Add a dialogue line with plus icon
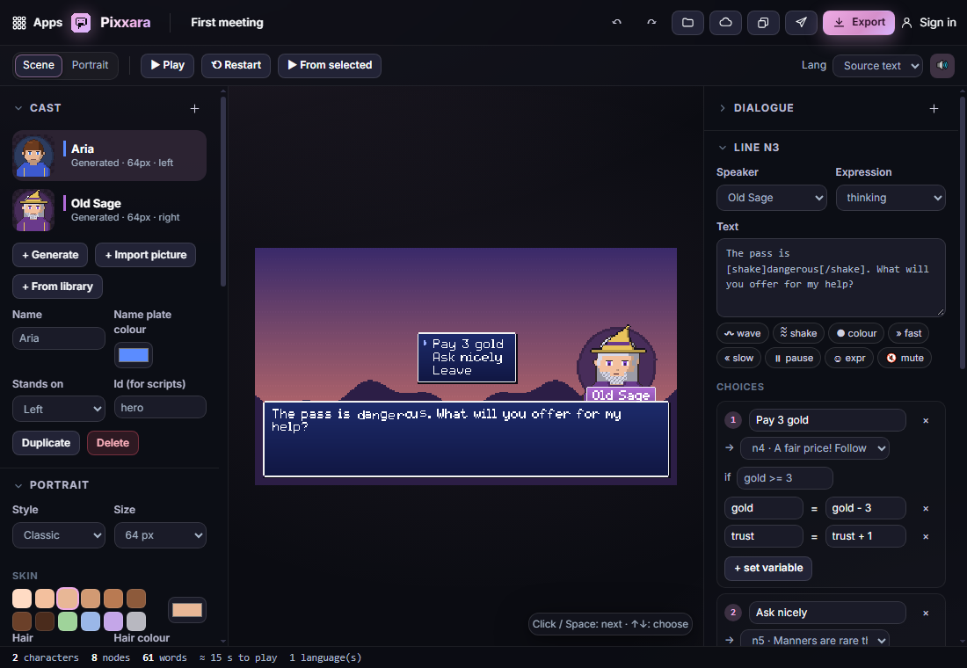 tap(934, 109)
